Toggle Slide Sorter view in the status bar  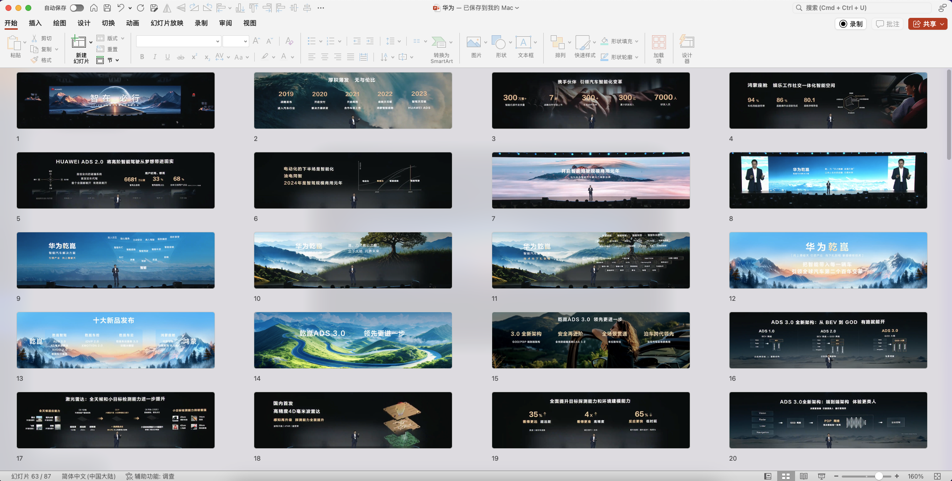(x=786, y=476)
